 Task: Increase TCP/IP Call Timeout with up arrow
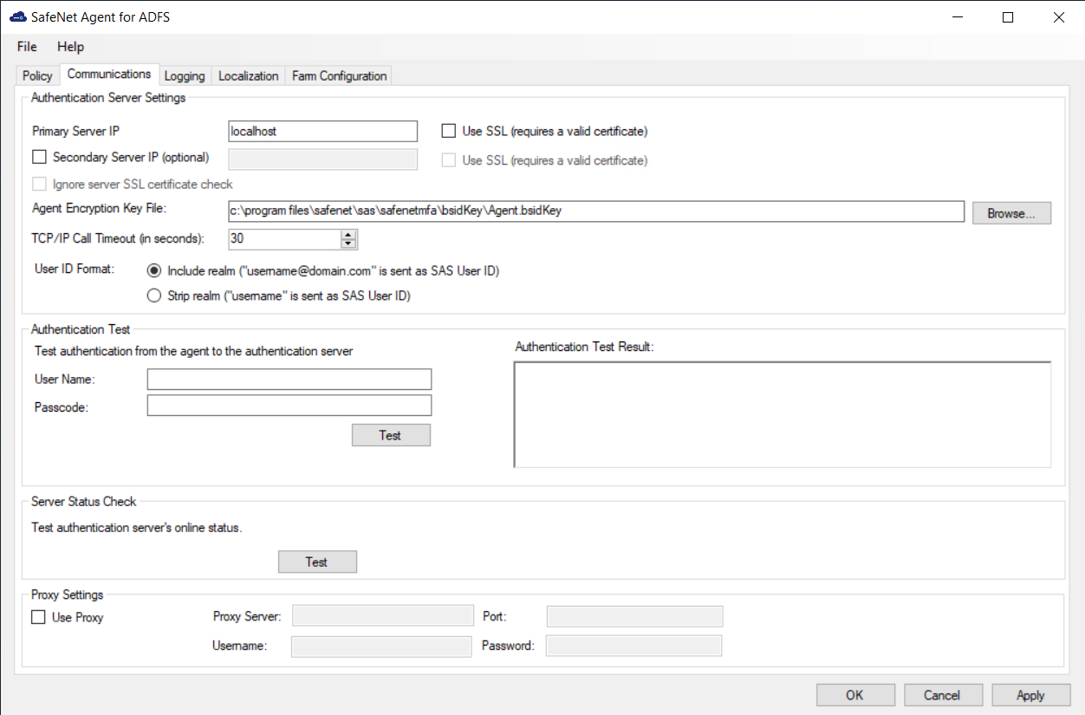[348, 234]
